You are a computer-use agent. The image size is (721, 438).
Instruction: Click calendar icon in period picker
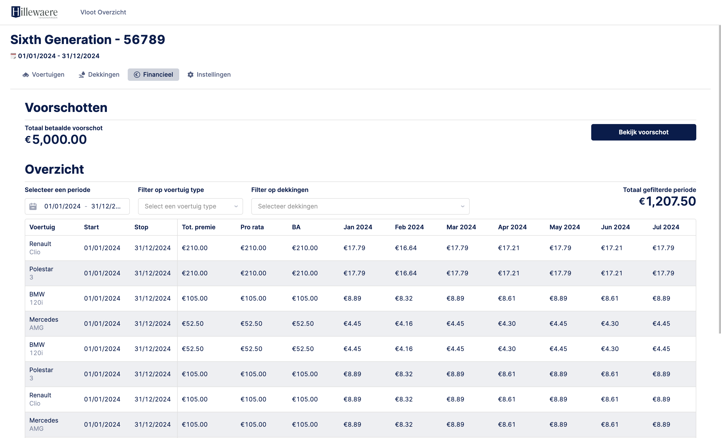coord(33,206)
